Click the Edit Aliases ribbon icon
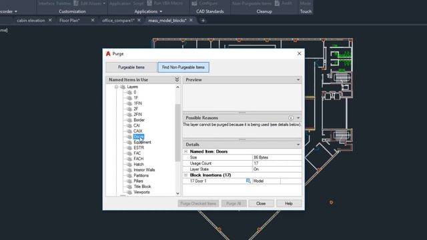This screenshot has height=240, width=427. (76, 3)
